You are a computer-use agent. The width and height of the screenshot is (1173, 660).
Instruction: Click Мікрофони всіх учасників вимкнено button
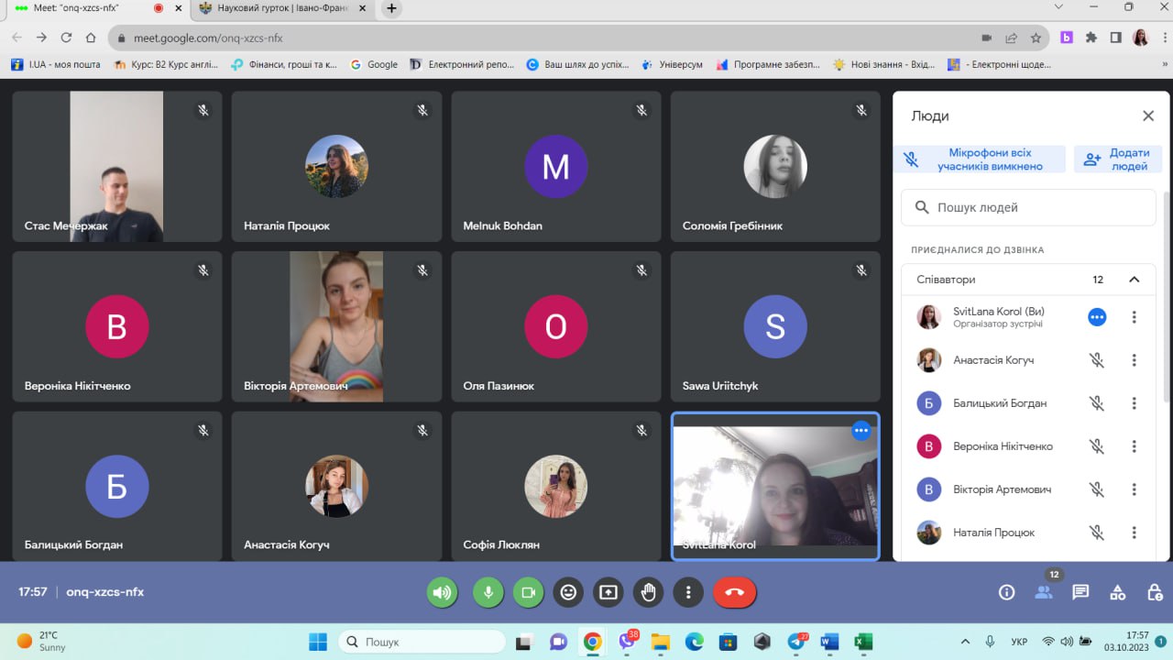click(980, 159)
